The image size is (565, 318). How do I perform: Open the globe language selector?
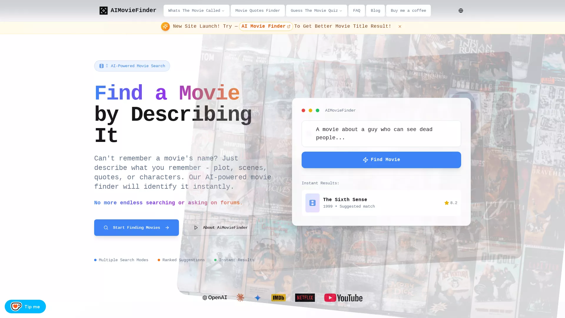[x=461, y=11]
